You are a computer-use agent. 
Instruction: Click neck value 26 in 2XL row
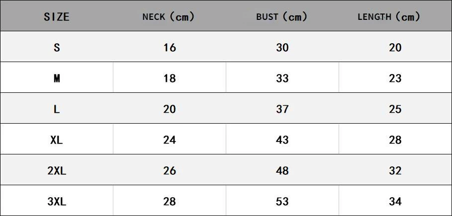pyautogui.click(x=170, y=171)
